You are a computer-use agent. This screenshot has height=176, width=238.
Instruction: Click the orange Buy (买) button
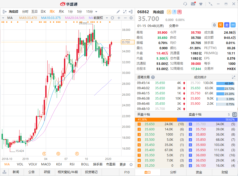point(221,25)
